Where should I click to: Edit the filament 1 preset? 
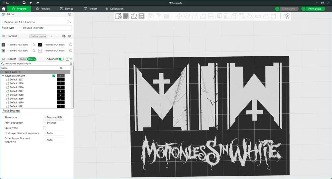click(34, 45)
